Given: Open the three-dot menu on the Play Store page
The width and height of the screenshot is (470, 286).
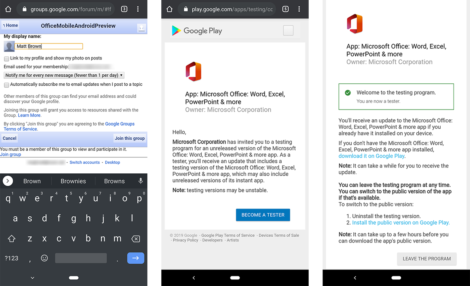Looking at the screenshot, I should 299,9.
